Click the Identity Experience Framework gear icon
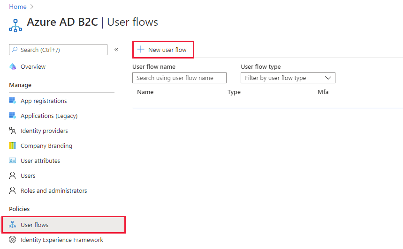Screen dimensions: 403x249 tap(13, 240)
